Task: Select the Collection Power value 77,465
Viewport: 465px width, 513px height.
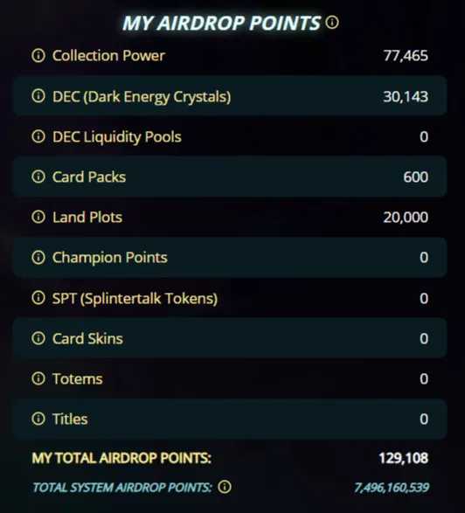Action: [406, 56]
